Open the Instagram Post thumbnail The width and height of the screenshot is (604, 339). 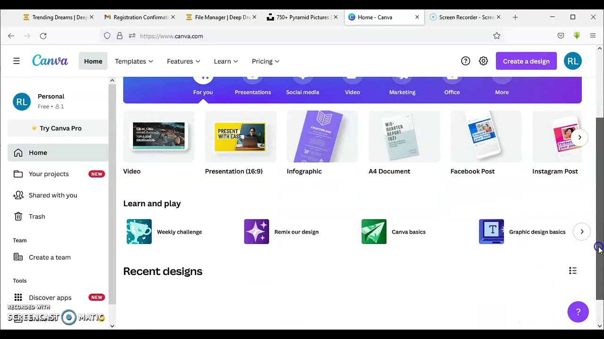click(557, 137)
